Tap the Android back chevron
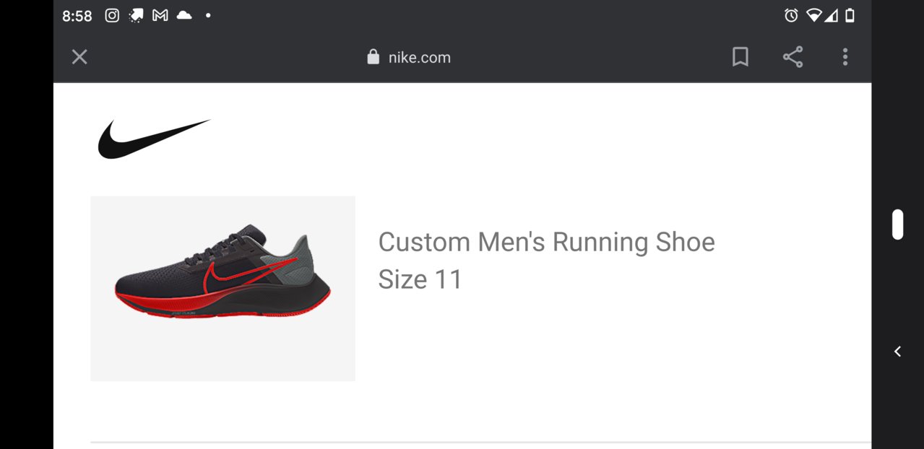Image resolution: width=924 pixels, height=449 pixels. point(897,352)
